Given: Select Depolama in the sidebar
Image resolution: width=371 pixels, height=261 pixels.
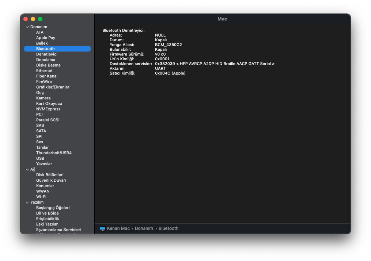Looking at the screenshot, I should tap(46, 60).
